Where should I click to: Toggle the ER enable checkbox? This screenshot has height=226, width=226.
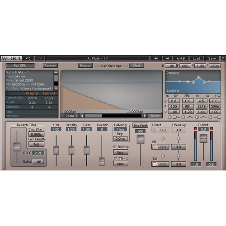click(154, 147)
